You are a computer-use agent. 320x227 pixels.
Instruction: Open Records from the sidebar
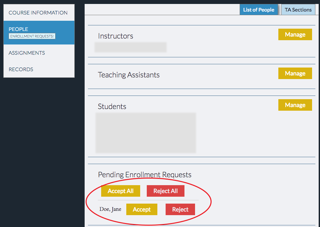21,69
